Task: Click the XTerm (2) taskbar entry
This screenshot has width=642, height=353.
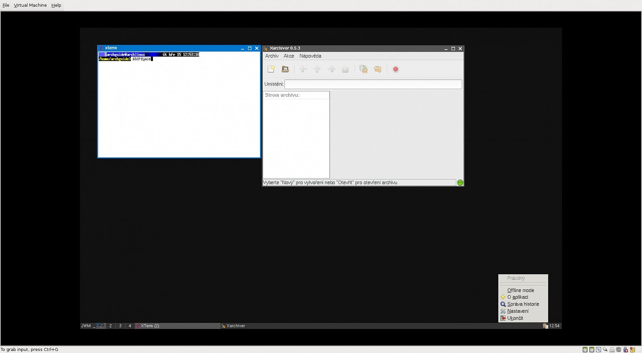Action: pyautogui.click(x=177, y=326)
